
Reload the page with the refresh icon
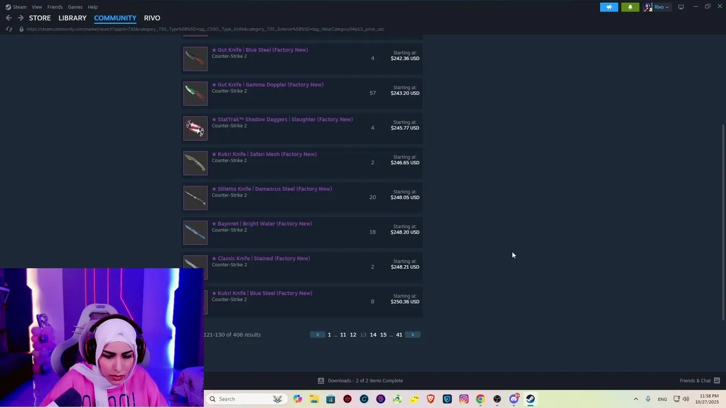9,29
